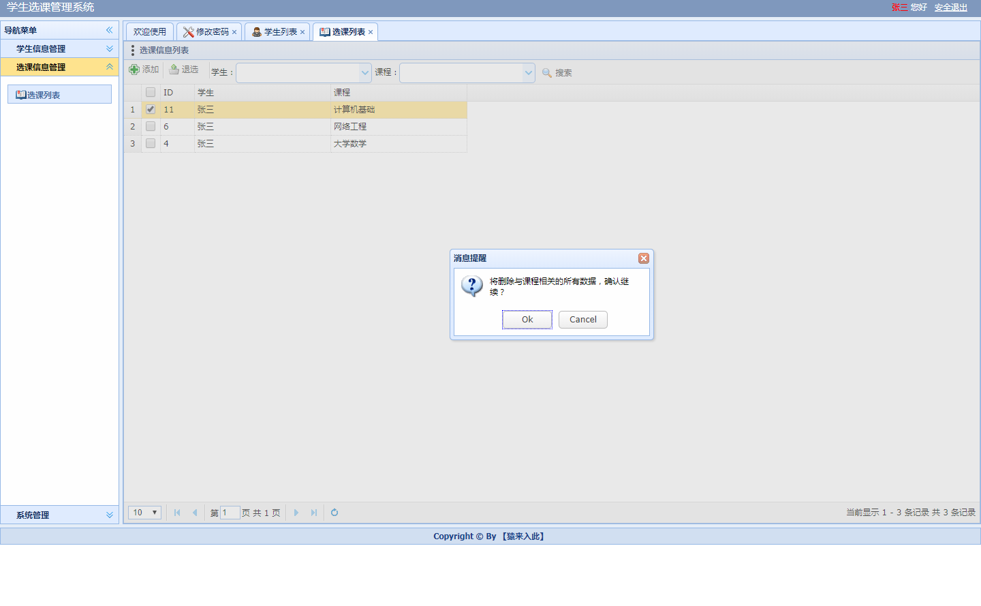The image size is (981, 606).
Task: Click the 搜索 search magnifier button
Action: click(x=557, y=72)
